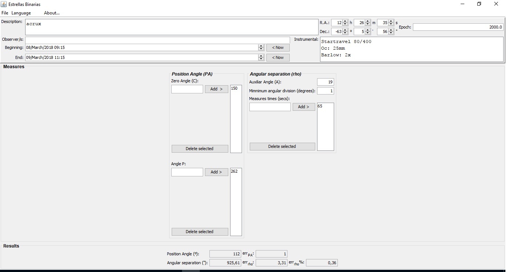This screenshot has width=508, height=272.
Task: Click the Zero Angle (C) input field
Action: click(187, 89)
